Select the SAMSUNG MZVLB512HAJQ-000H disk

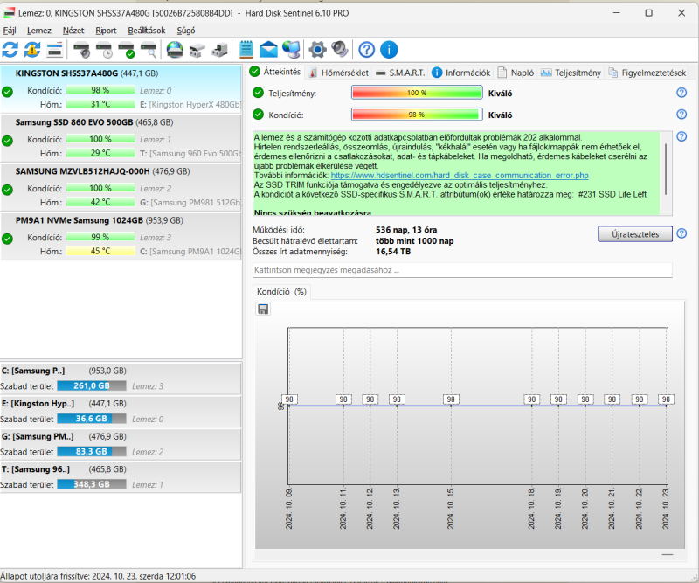pos(121,187)
